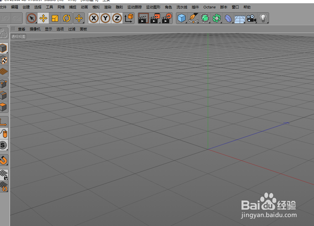Viewport: 314px width, 226px height.
Task: Select the Move tool
Action: tap(43, 18)
